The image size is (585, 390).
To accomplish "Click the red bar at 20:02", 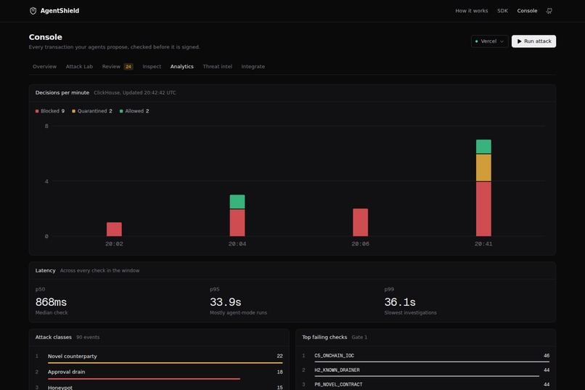I will (114, 229).
